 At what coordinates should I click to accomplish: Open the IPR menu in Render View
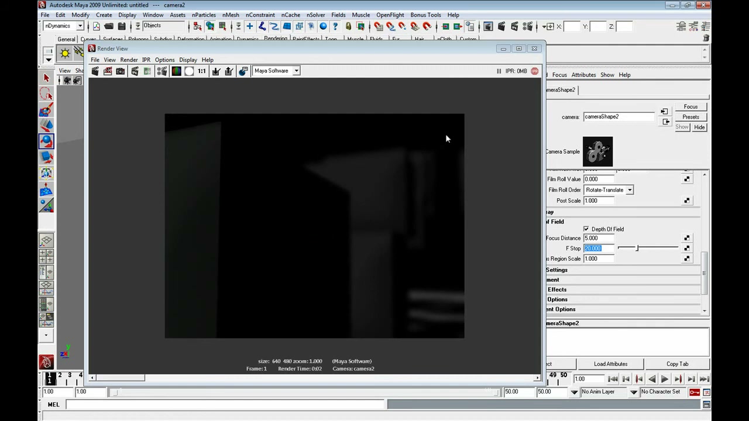(146, 60)
